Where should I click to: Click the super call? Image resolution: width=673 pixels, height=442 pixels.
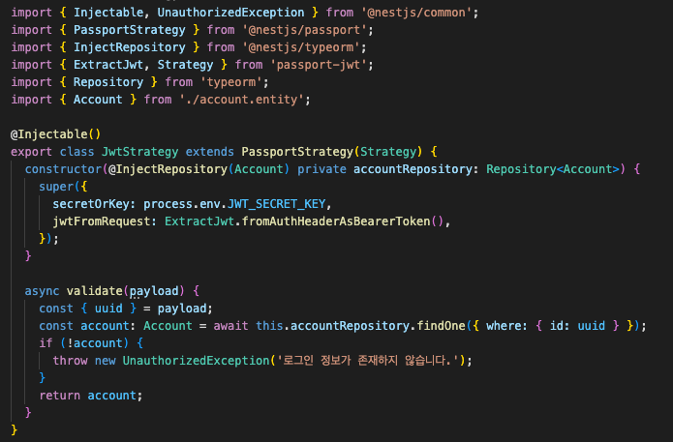pyautogui.click(x=56, y=187)
